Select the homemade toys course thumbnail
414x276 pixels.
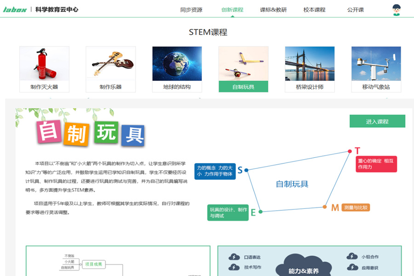[243, 63]
